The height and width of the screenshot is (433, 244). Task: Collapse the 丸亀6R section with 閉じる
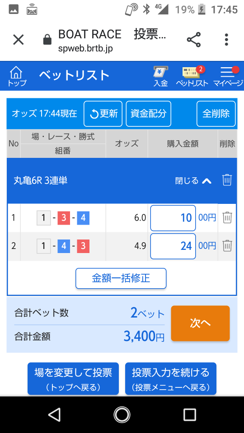click(193, 180)
